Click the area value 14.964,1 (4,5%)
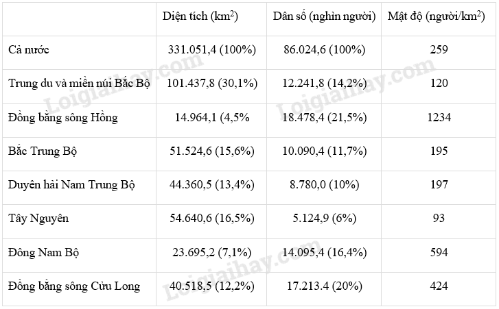Viewport: 499px width, 309px height. [x=212, y=118]
